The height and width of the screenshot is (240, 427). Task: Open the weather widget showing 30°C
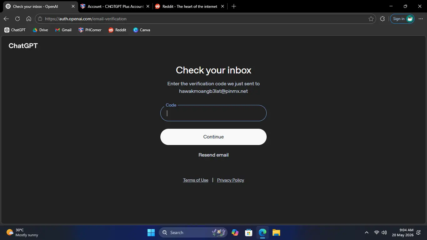pyautogui.click(x=23, y=232)
